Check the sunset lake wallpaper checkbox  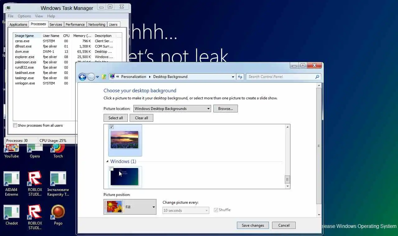pyautogui.click(x=111, y=127)
